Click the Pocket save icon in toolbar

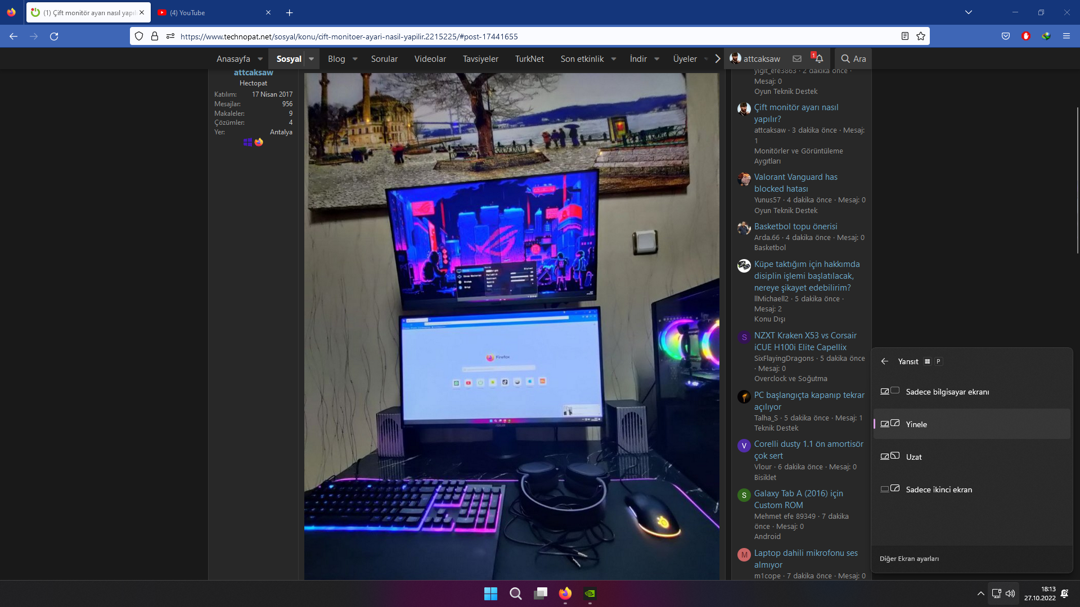pos(1006,37)
